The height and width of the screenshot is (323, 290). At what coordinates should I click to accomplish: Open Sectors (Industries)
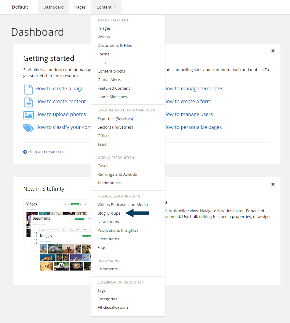pos(115,127)
